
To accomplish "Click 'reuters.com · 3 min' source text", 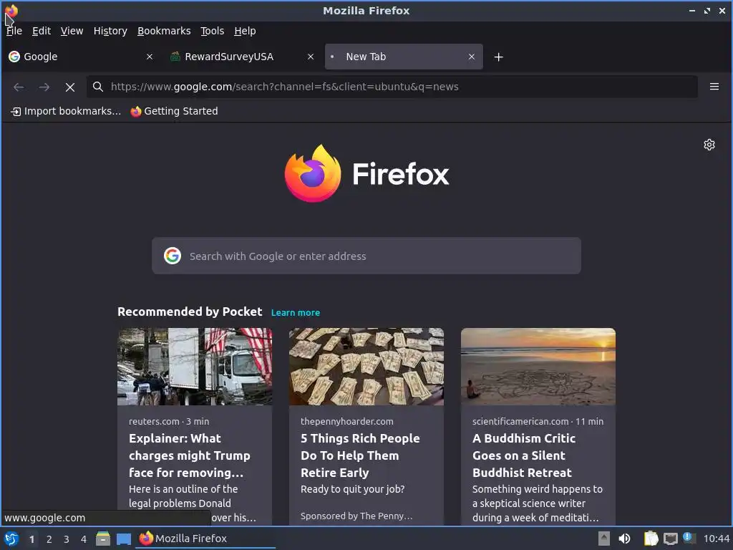I will coord(169,421).
